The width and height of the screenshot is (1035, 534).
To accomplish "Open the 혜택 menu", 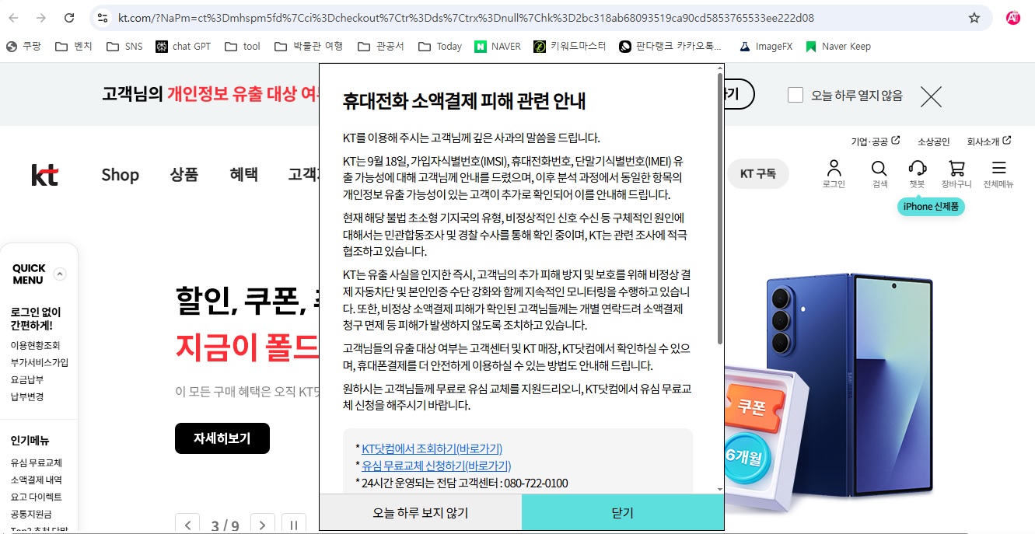I will pyautogui.click(x=243, y=174).
